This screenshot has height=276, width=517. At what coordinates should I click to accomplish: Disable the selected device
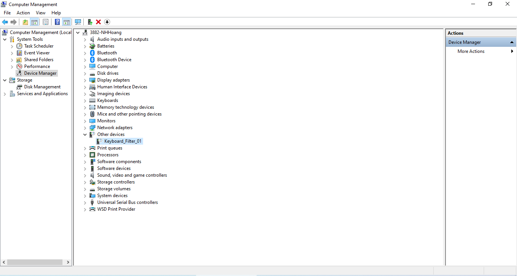click(x=107, y=22)
